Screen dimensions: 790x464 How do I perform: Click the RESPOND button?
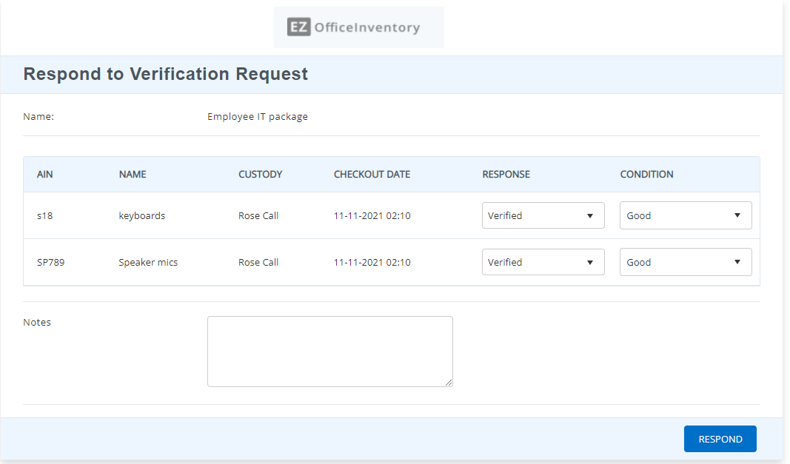coord(720,438)
